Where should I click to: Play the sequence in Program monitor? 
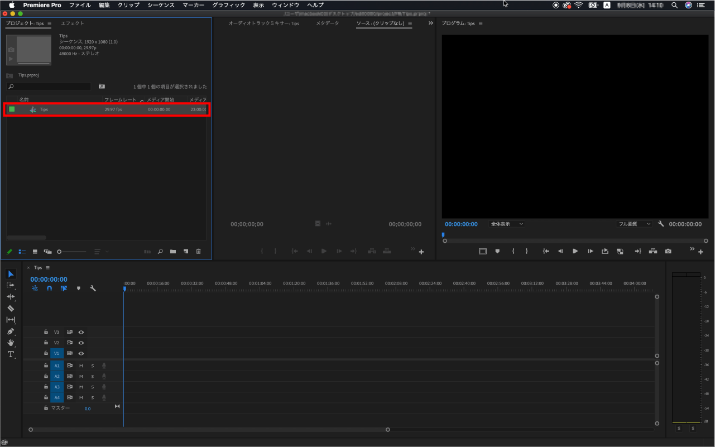575,251
